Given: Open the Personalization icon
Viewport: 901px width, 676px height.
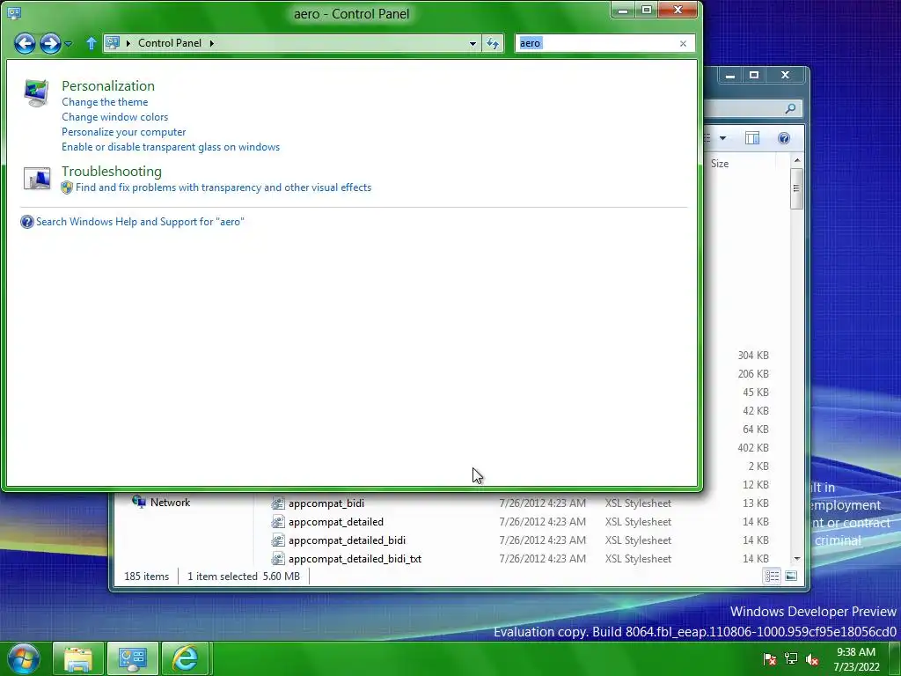Looking at the screenshot, I should coord(36,93).
